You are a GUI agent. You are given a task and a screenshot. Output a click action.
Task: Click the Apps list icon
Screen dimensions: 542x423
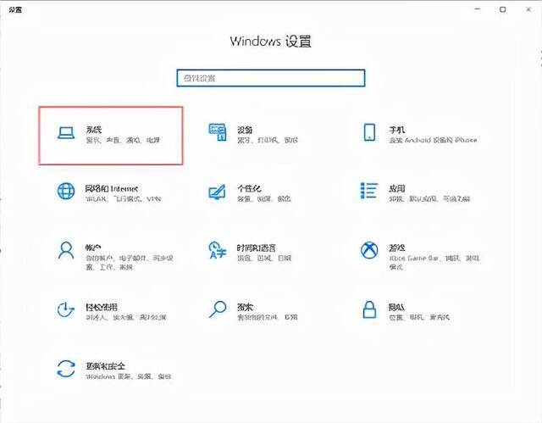point(369,191)
